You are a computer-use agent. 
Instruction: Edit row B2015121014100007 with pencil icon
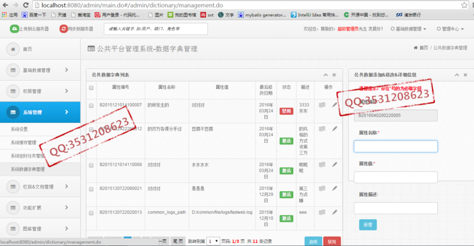(x=334, y=105)
